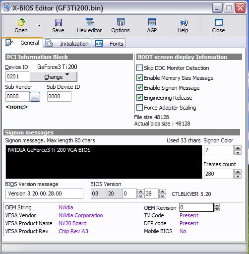This screenshot has width=249, height=254.
Task: Click the OEM String value NVidia
Action: coord(66,207)
